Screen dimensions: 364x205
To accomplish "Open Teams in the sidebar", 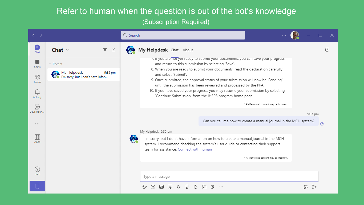I will [37, 79].
